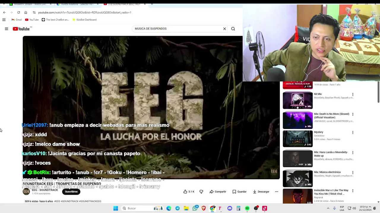This screenshot has height=213, width=380.
Task: Open TikTok from the taskbar
Action: coord(265,208)
